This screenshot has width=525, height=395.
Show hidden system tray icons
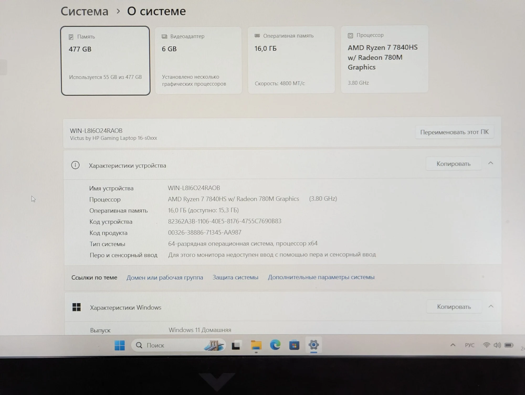pyautogui.click(x=453, y=345)
